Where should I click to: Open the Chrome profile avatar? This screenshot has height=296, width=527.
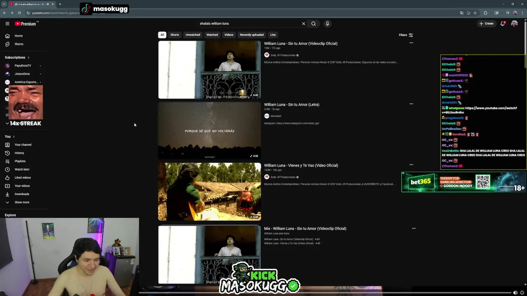pos(514,13)
